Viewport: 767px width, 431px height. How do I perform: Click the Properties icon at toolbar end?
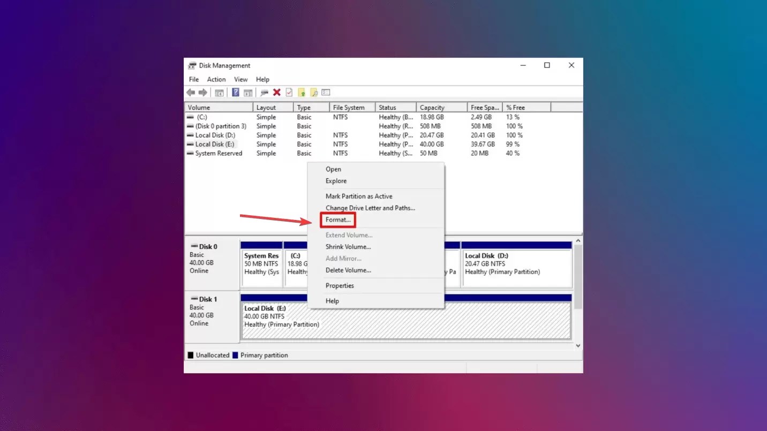click(x=327, y=92)
